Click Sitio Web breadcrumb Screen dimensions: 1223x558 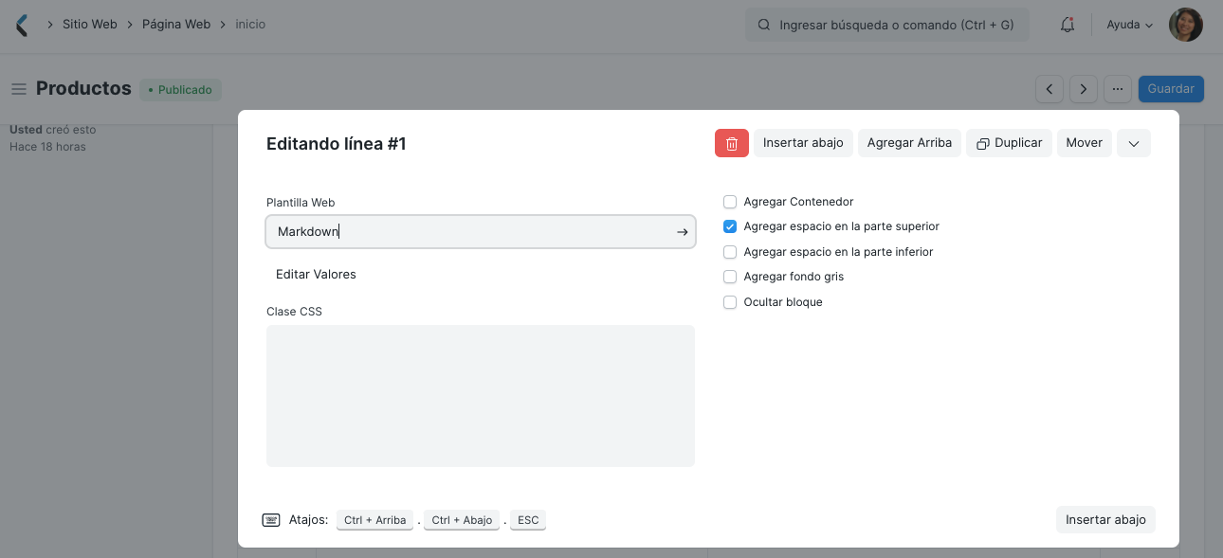coord(90,25)
